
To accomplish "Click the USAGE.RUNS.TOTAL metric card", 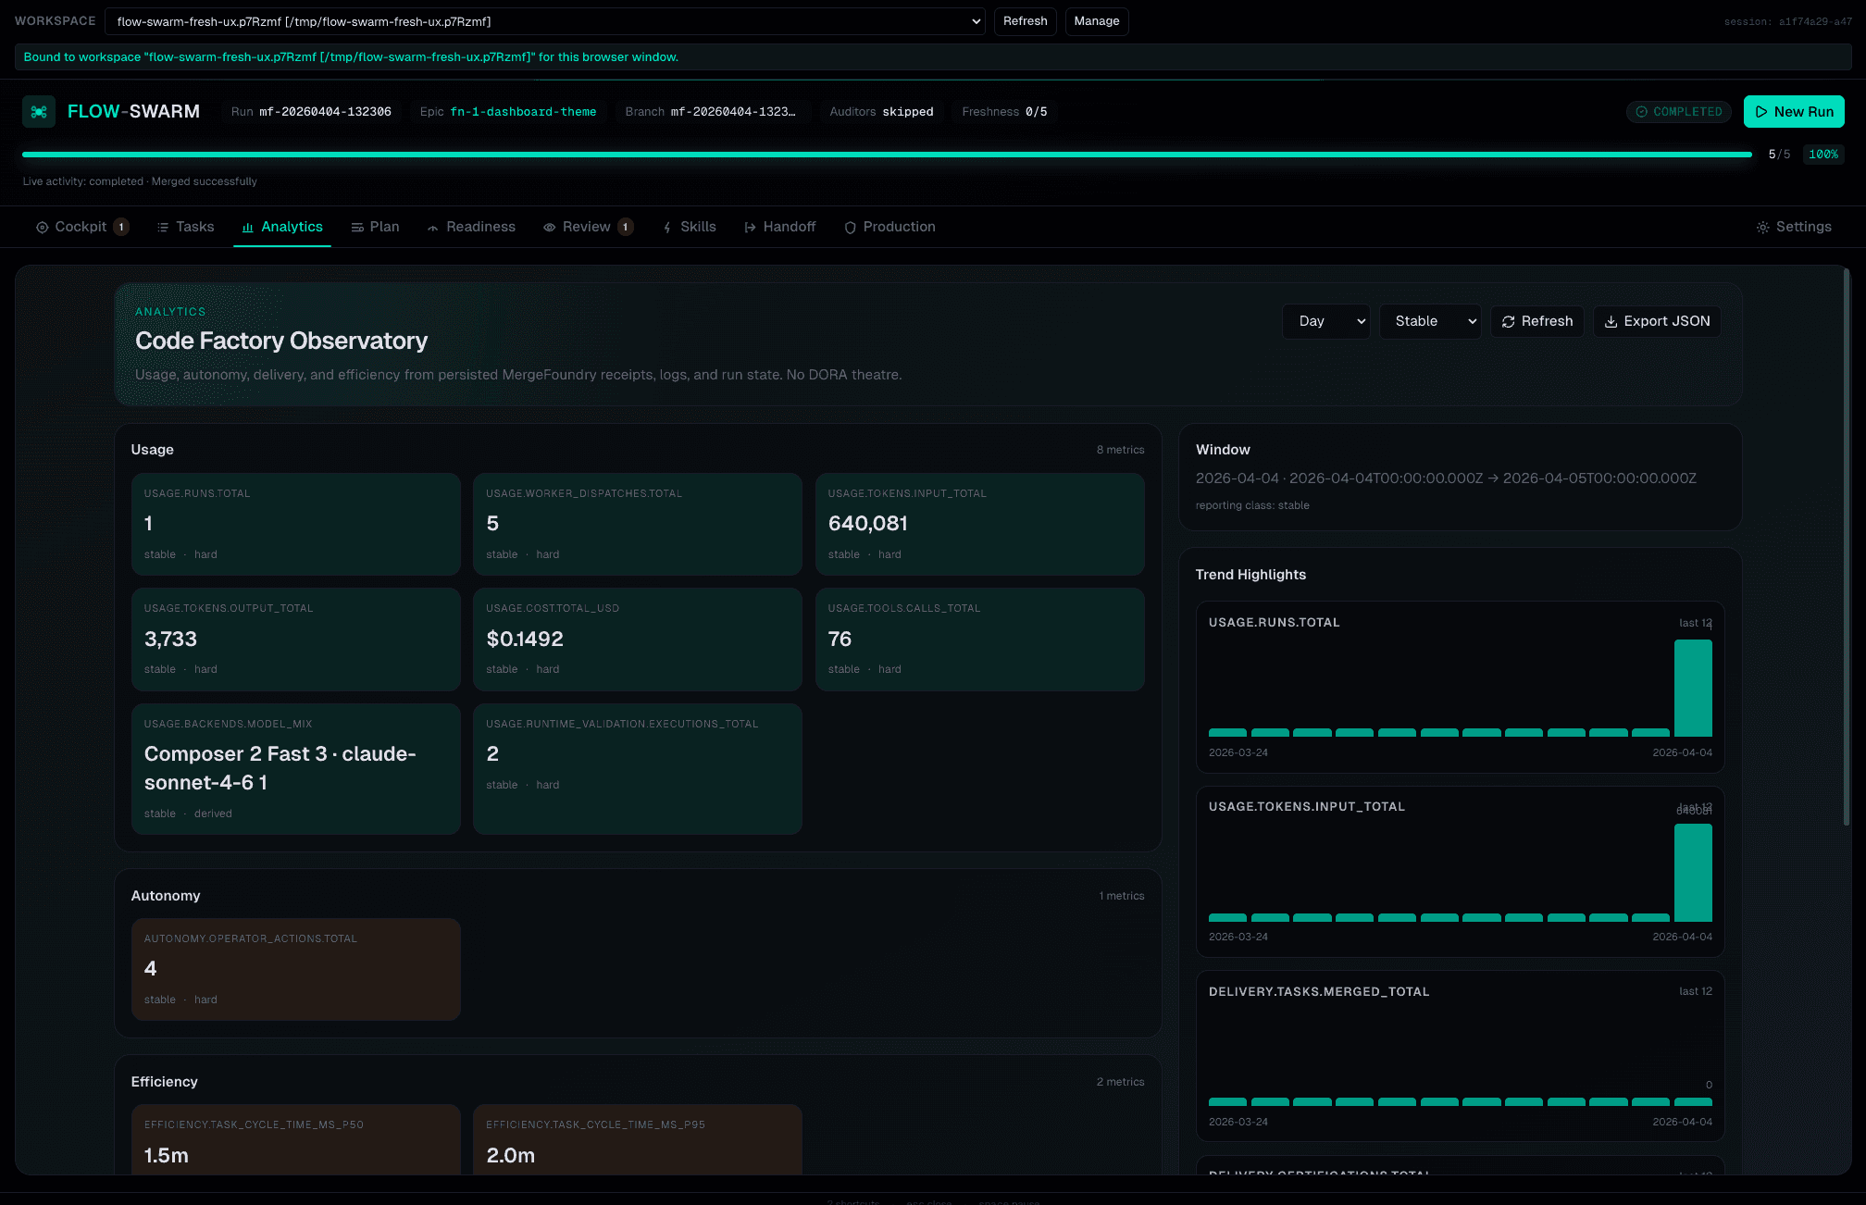I will pos(295,524).
